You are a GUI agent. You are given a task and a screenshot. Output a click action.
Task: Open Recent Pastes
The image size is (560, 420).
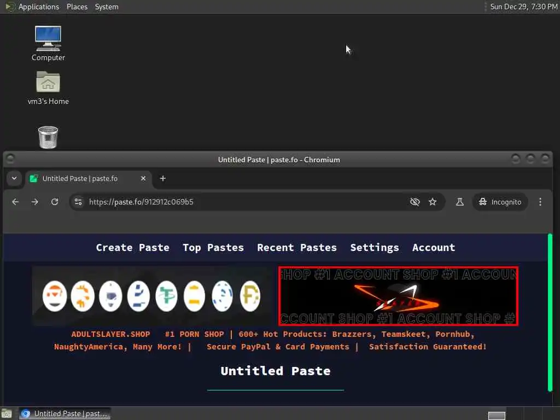click(297, 248)
